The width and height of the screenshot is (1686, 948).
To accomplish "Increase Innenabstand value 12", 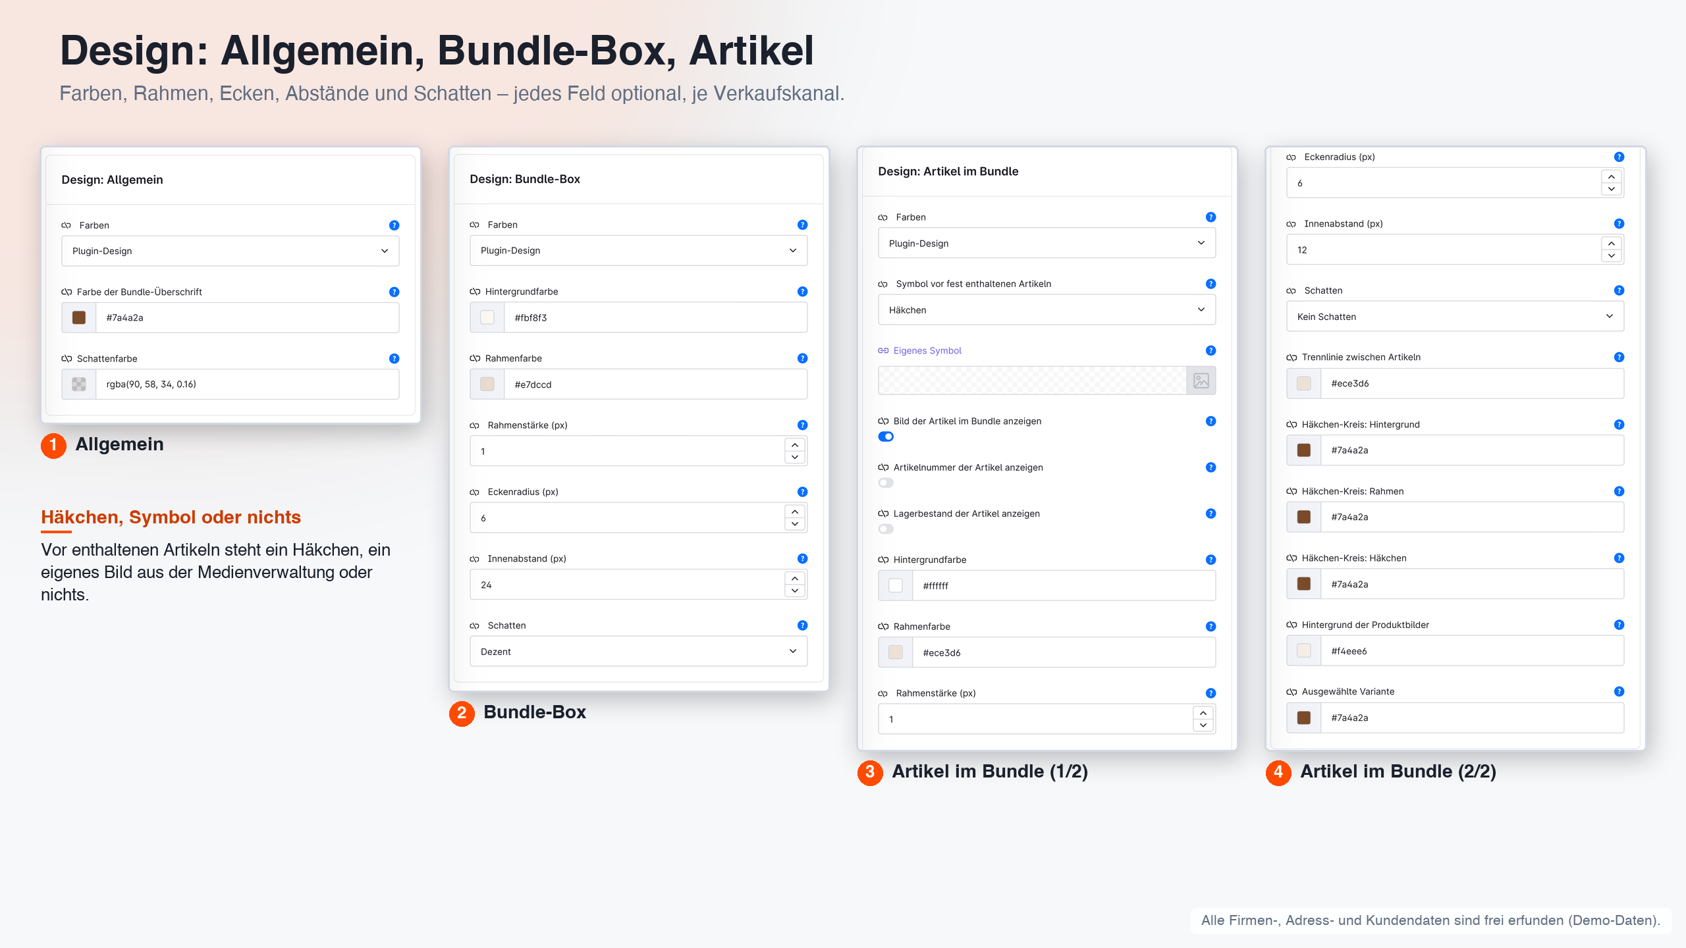I will 1612,244.
